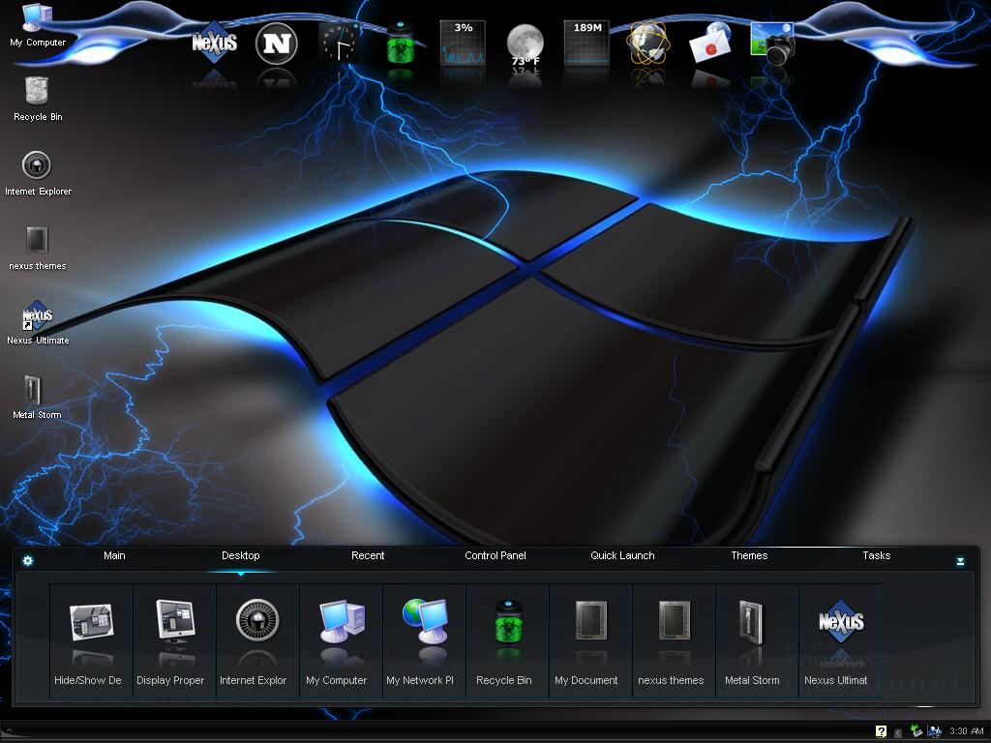The image size is (991, 743).
Task: Open My Documents from the shelf
Action: [590, 640]
